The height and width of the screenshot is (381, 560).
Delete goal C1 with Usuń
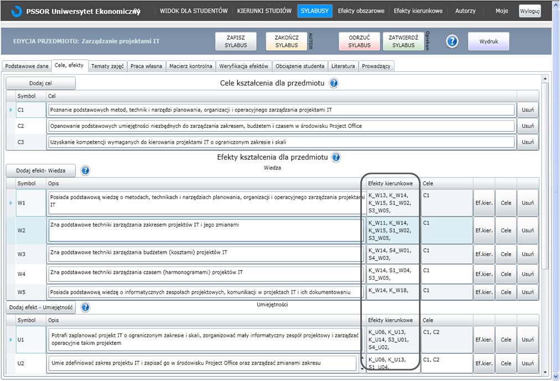(527, 110)
